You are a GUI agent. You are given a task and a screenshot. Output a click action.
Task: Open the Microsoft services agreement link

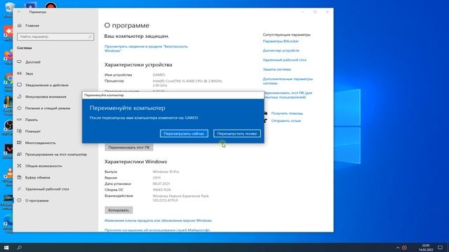[157, 230]
